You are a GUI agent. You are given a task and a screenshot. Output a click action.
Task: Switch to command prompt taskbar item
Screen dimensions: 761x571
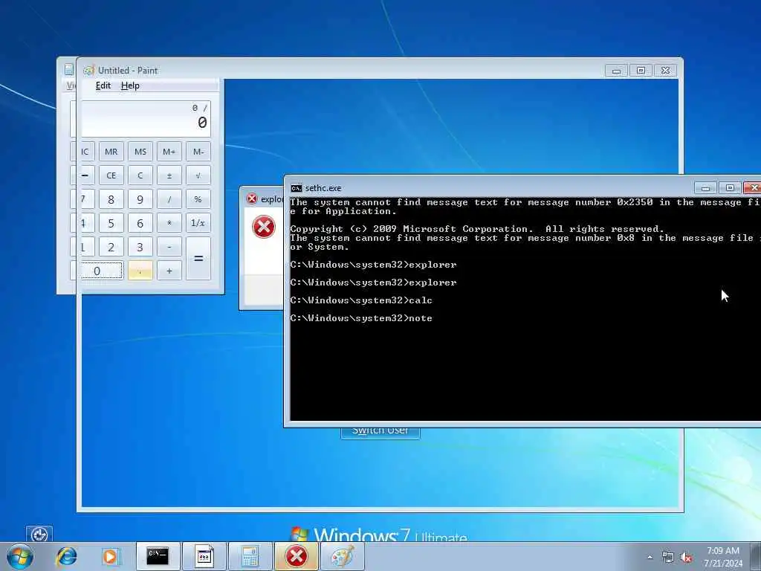158,556
